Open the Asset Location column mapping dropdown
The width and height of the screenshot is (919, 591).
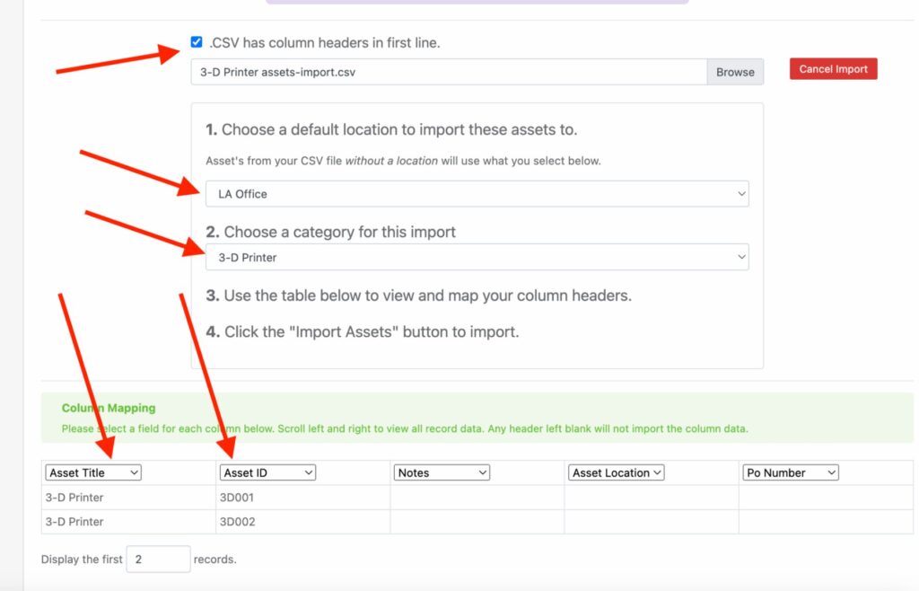(x=616, y=472)
